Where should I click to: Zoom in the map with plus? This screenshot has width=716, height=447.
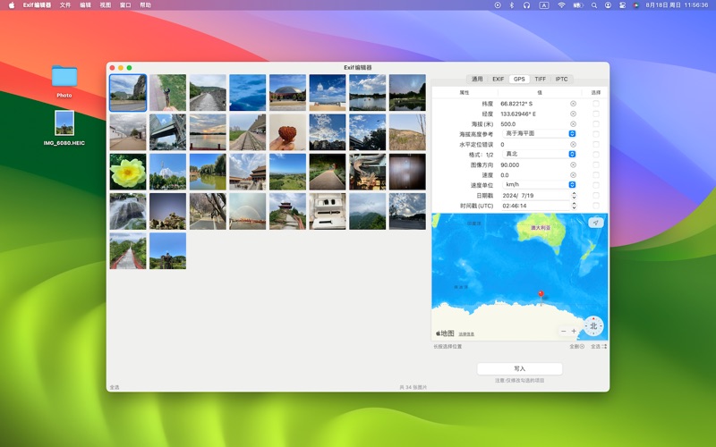click(x=574, y=331)
